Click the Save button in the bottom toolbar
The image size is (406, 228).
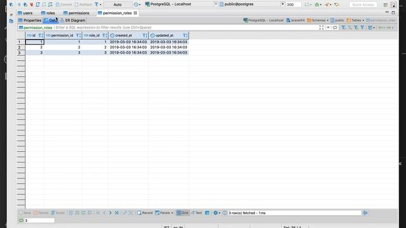25,213
